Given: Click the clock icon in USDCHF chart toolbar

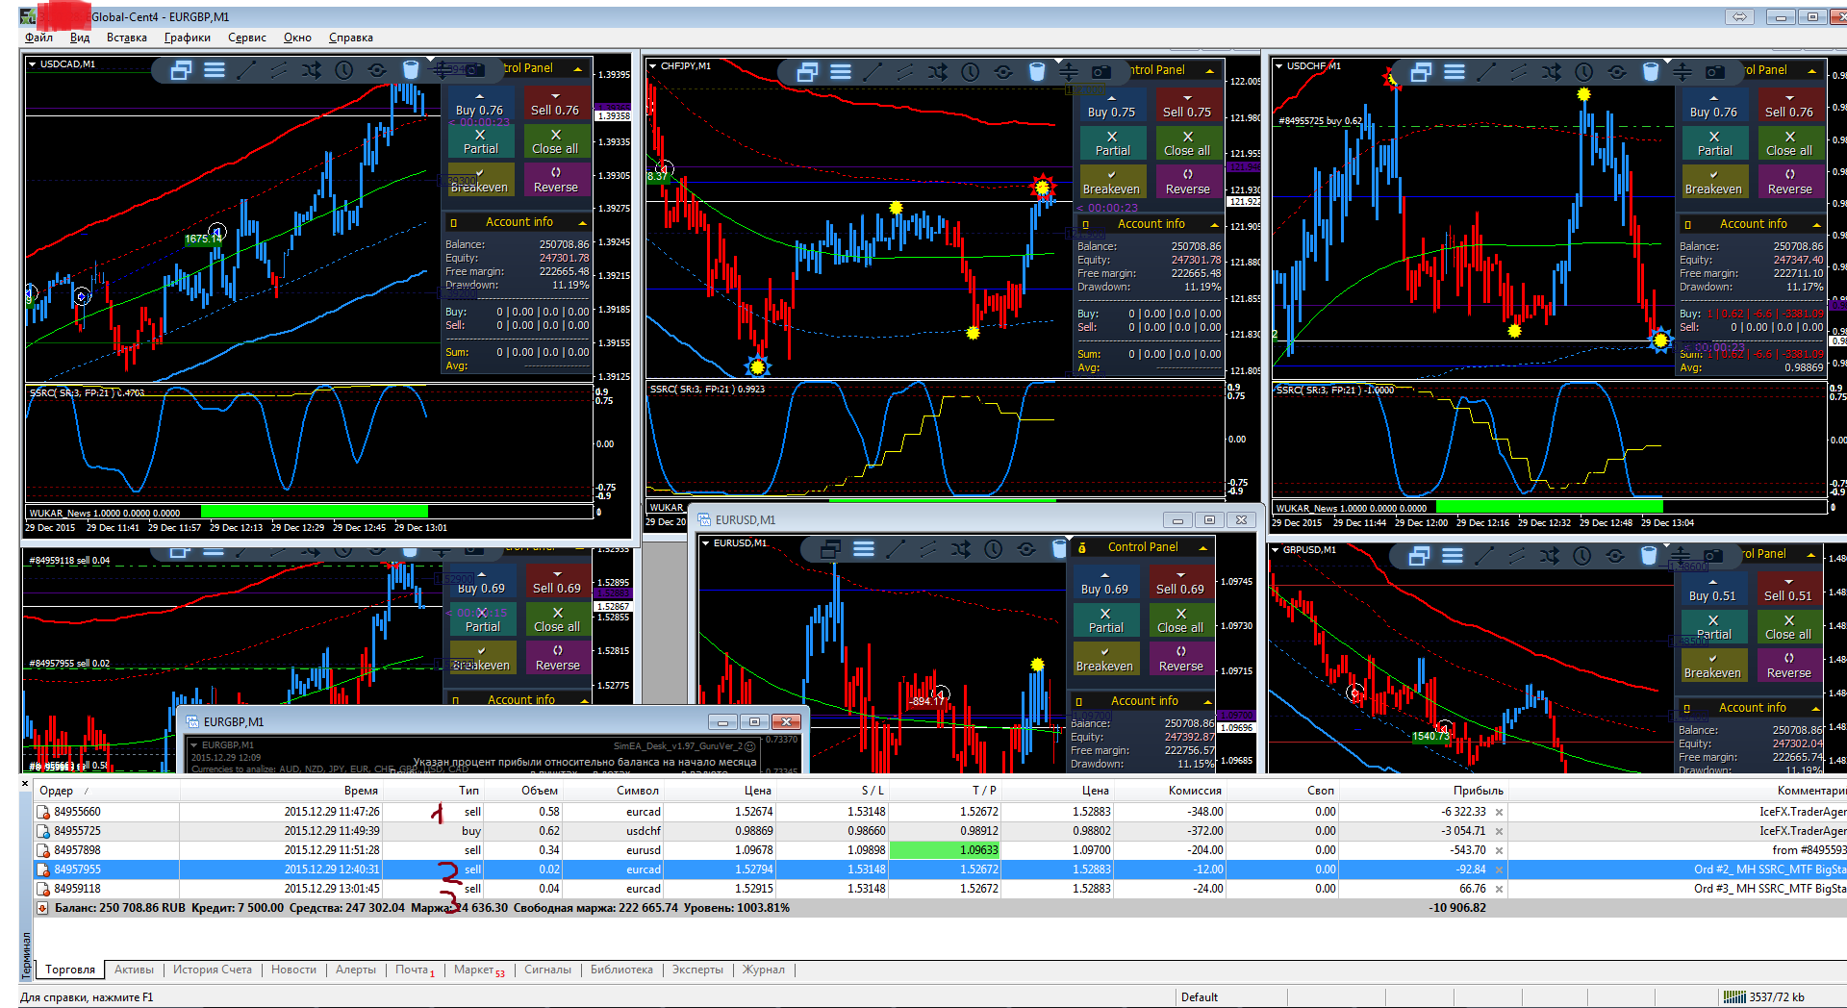Looking at the screenshot, I should pyautogui.click(x=1584, y=72).
